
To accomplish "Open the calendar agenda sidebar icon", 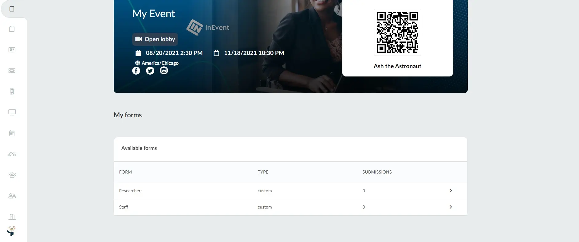I will [x=12, y=29].
